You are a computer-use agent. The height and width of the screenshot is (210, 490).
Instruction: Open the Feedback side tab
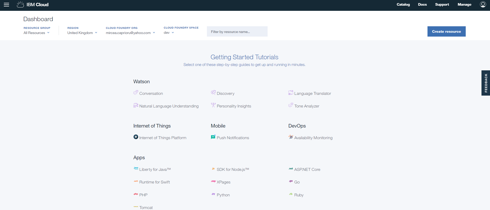point(486,83)
